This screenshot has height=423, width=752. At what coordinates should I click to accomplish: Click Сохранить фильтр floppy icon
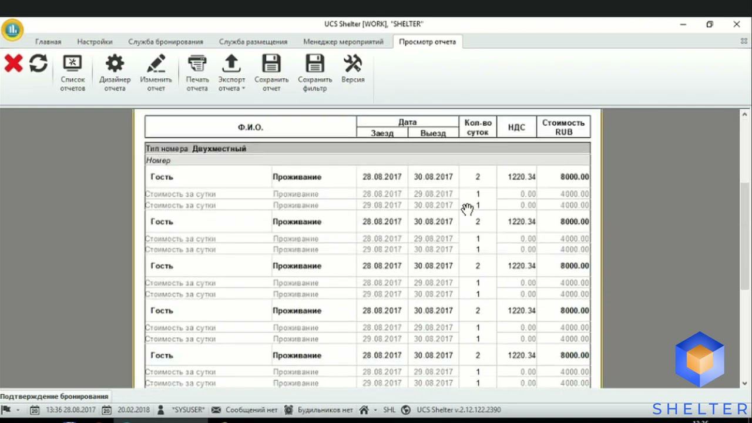point(315,73)
